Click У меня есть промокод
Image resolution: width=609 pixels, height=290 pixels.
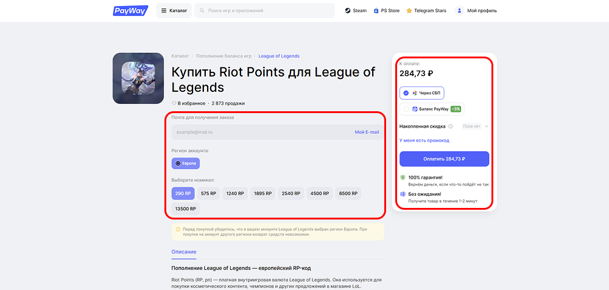(424, 140)
